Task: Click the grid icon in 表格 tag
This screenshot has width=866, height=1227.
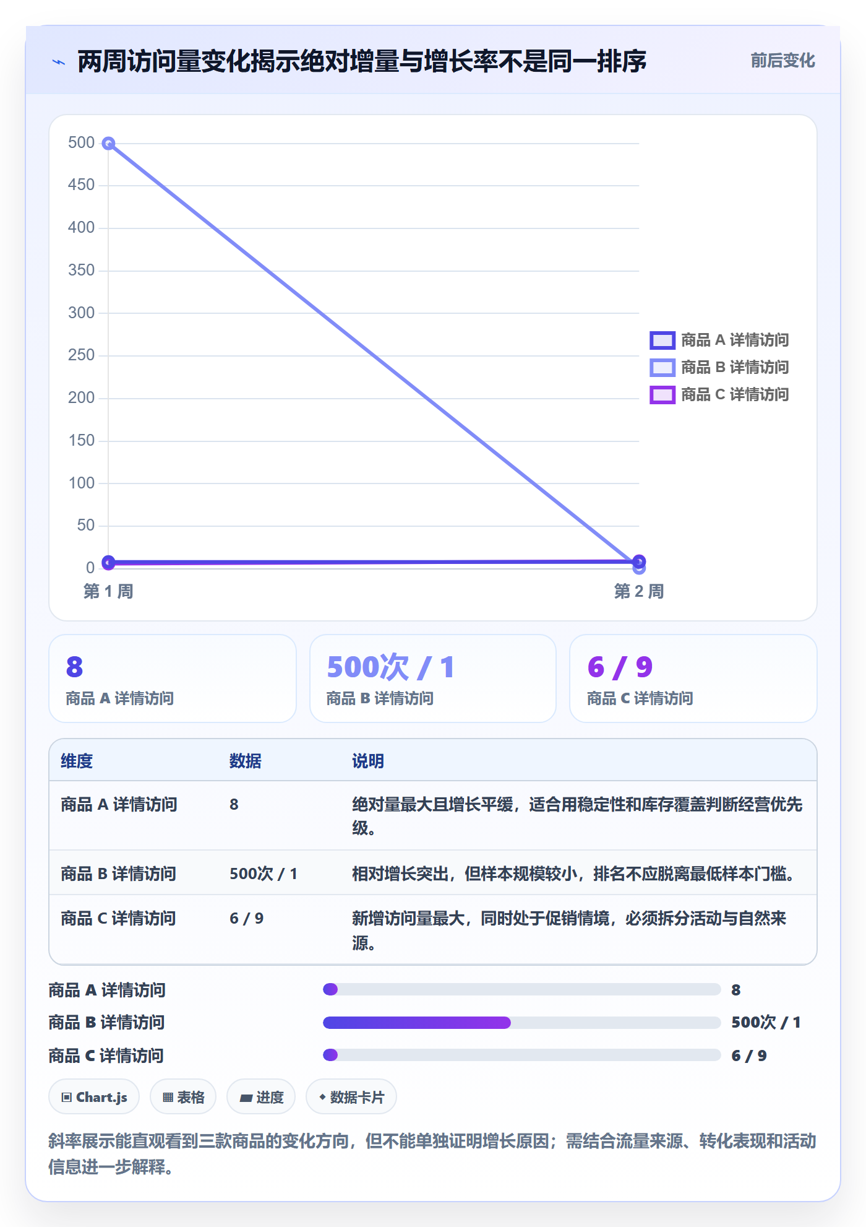Action: pyautogui.click(x=168, y=1098)
